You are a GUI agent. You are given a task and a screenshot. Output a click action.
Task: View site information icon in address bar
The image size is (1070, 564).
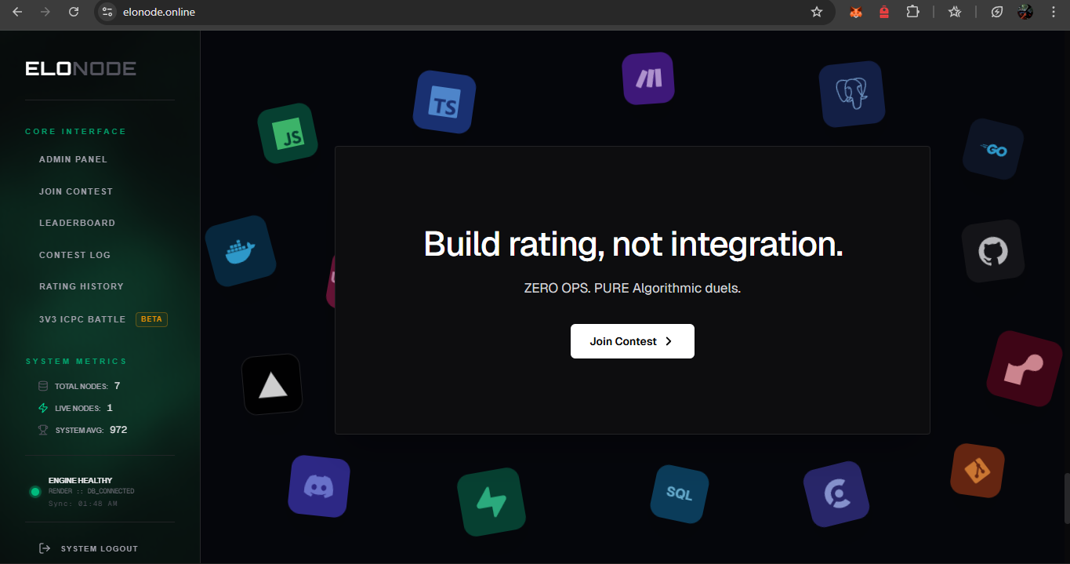108,12
